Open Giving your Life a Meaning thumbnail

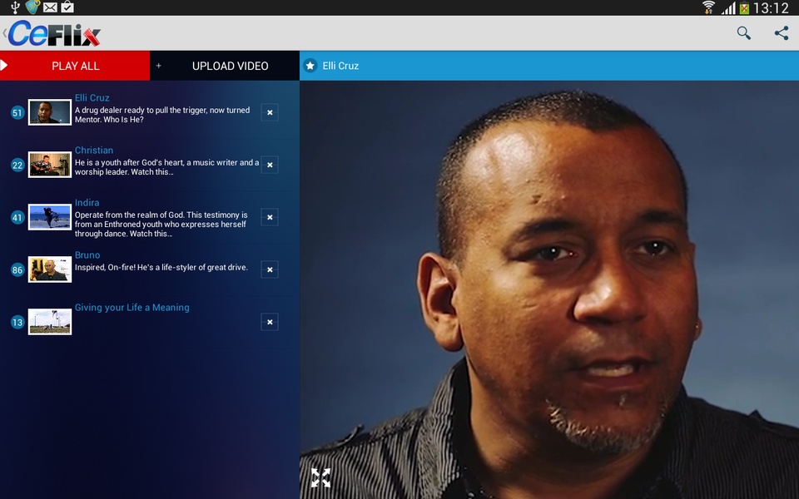click(50, 322)
